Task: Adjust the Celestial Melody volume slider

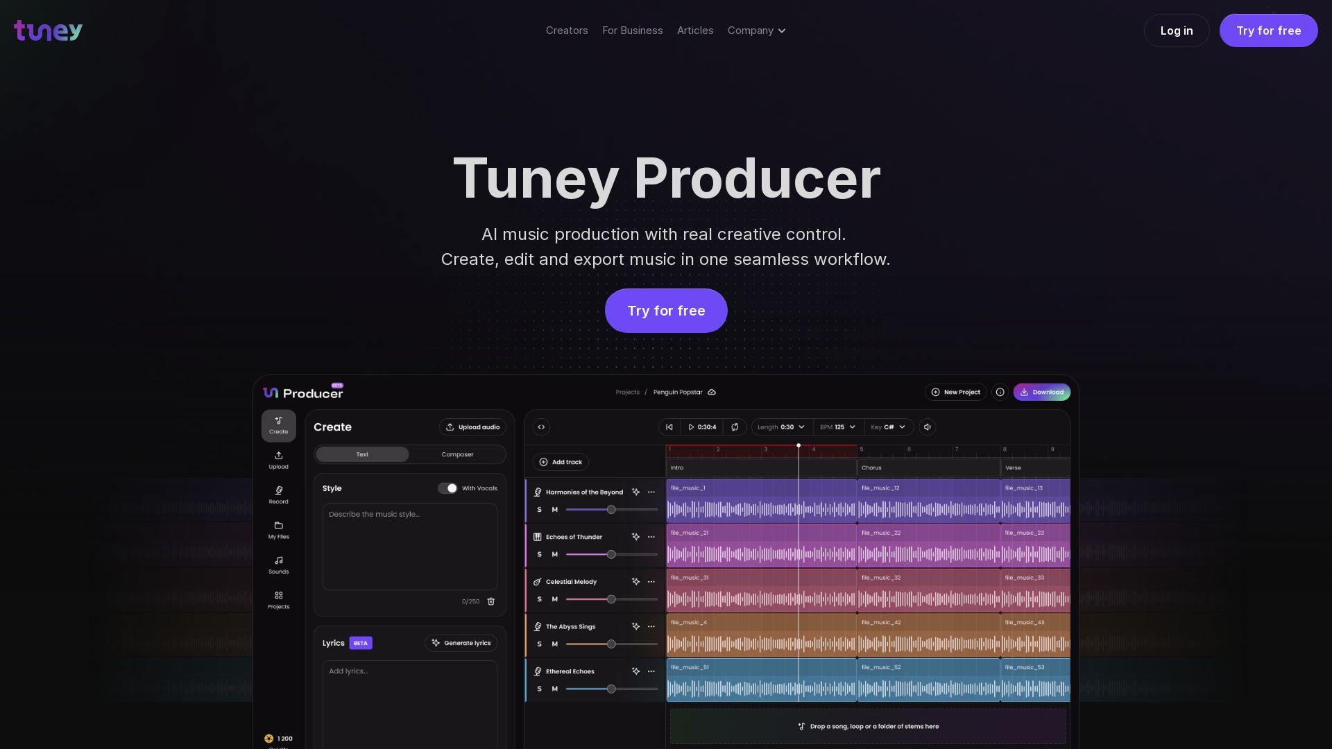Action: click(611, 599)
